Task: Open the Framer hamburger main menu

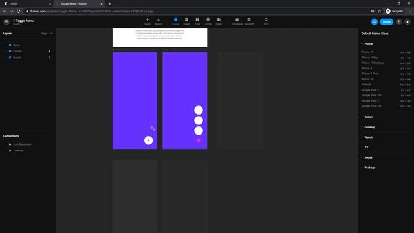Action: pos(6,22)
